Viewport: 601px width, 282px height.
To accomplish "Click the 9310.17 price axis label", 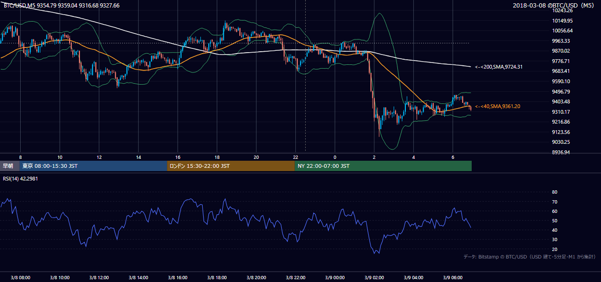I will point(561,112).
